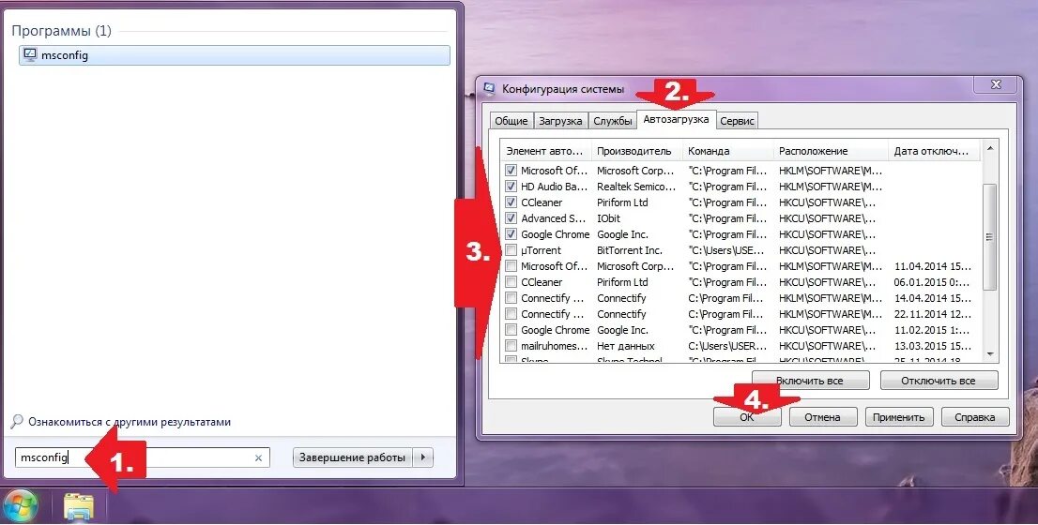Enable the µTorrent startup checkbox
The width and height of the screenshot is (1038, 525).
click(x=511, y=250)
